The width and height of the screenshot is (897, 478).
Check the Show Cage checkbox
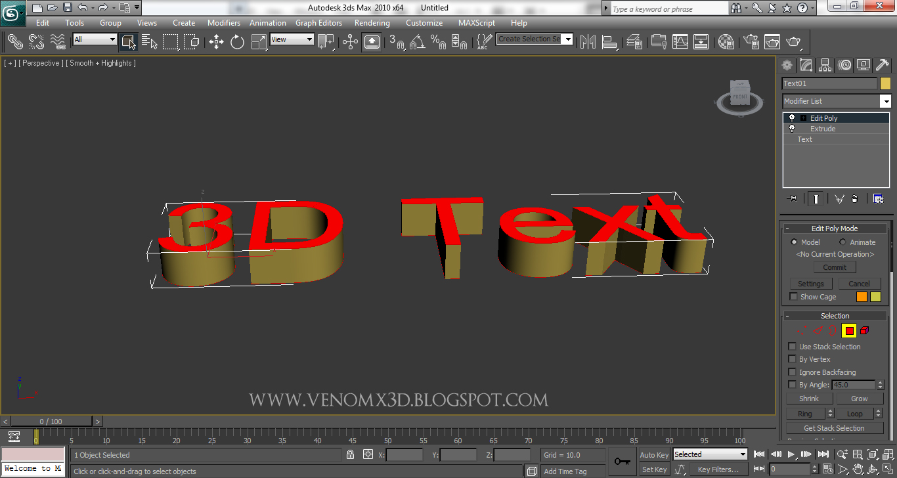[x=793, y=296]
